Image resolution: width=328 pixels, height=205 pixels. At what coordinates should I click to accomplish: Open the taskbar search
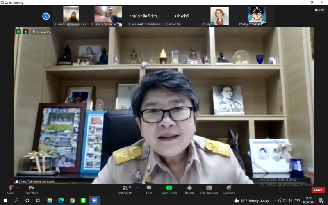click(x=16, y=200)
